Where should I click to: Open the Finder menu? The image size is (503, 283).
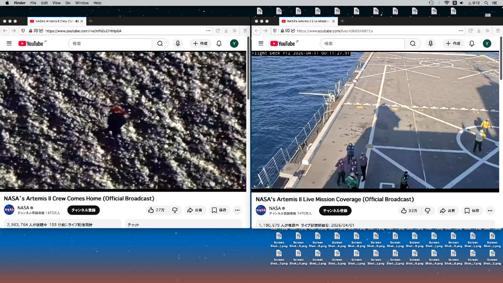click(20, 3)
